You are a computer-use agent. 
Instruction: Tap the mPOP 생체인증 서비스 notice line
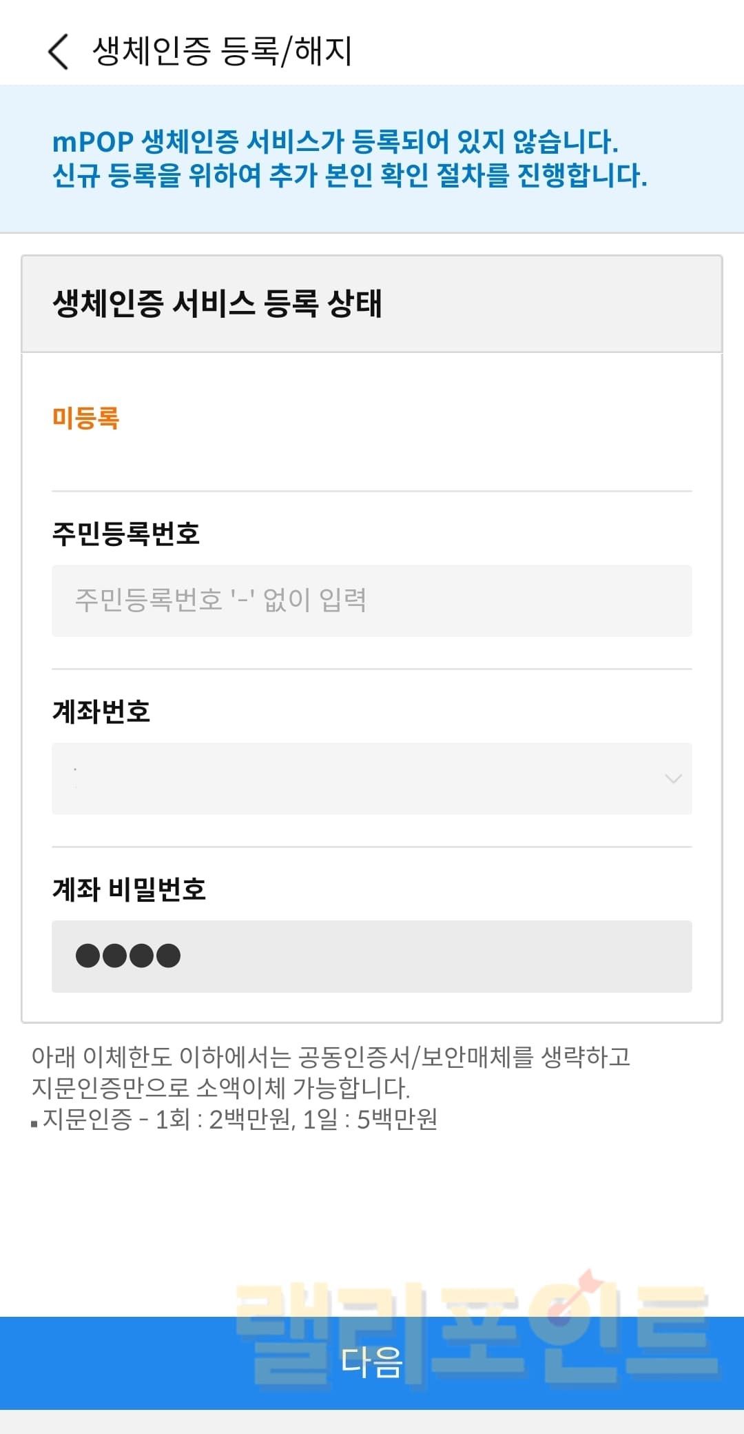pyautogui.click(x=335, y=142)
